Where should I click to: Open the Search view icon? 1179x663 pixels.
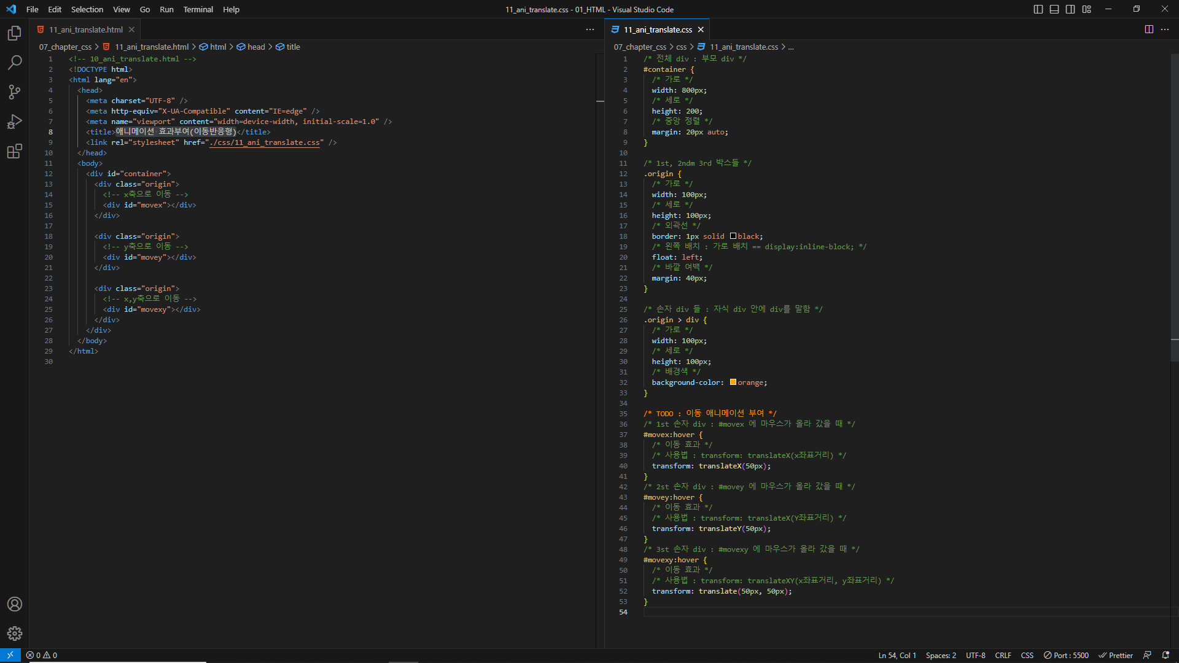tap(15, 63)
